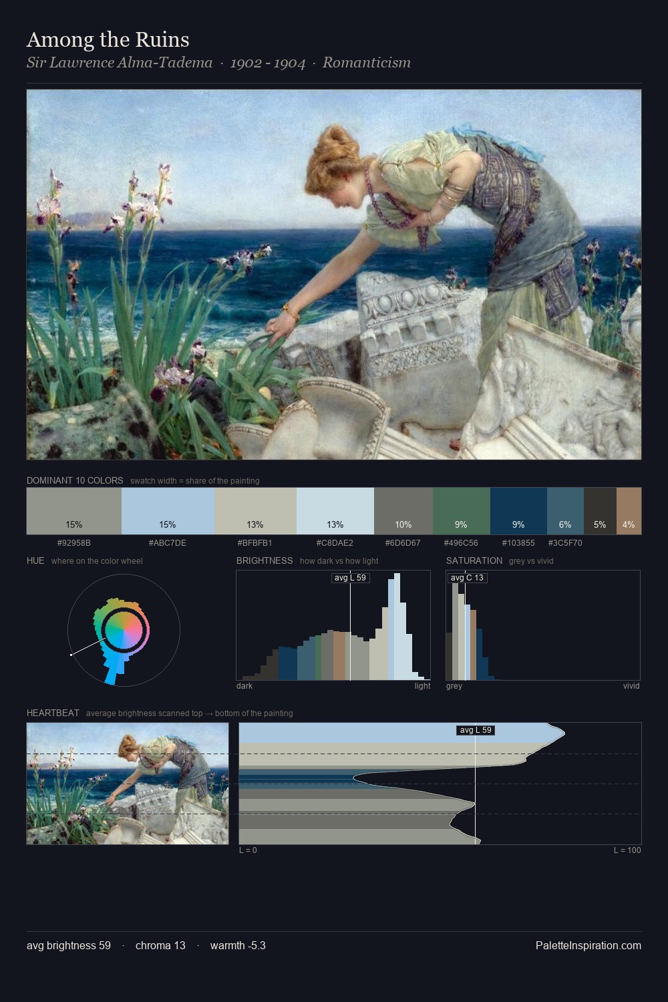Click the 'avg C 13' saturation label
Screen dimensions: 668x1002
[467, 578]
